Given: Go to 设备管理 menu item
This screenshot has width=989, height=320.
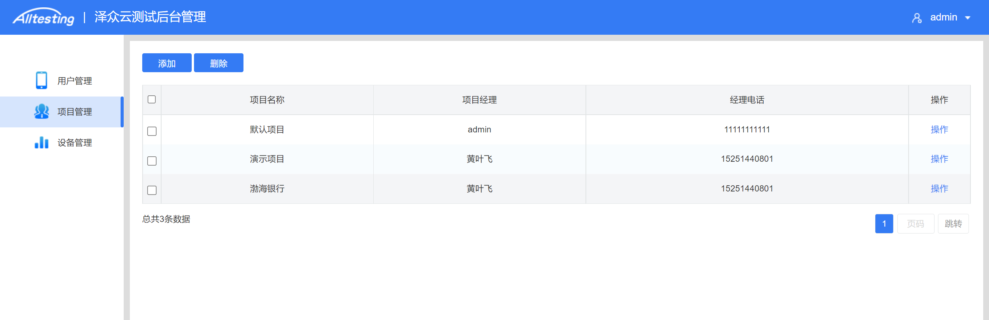Looking at the screenshot, I should coord(62,142).
